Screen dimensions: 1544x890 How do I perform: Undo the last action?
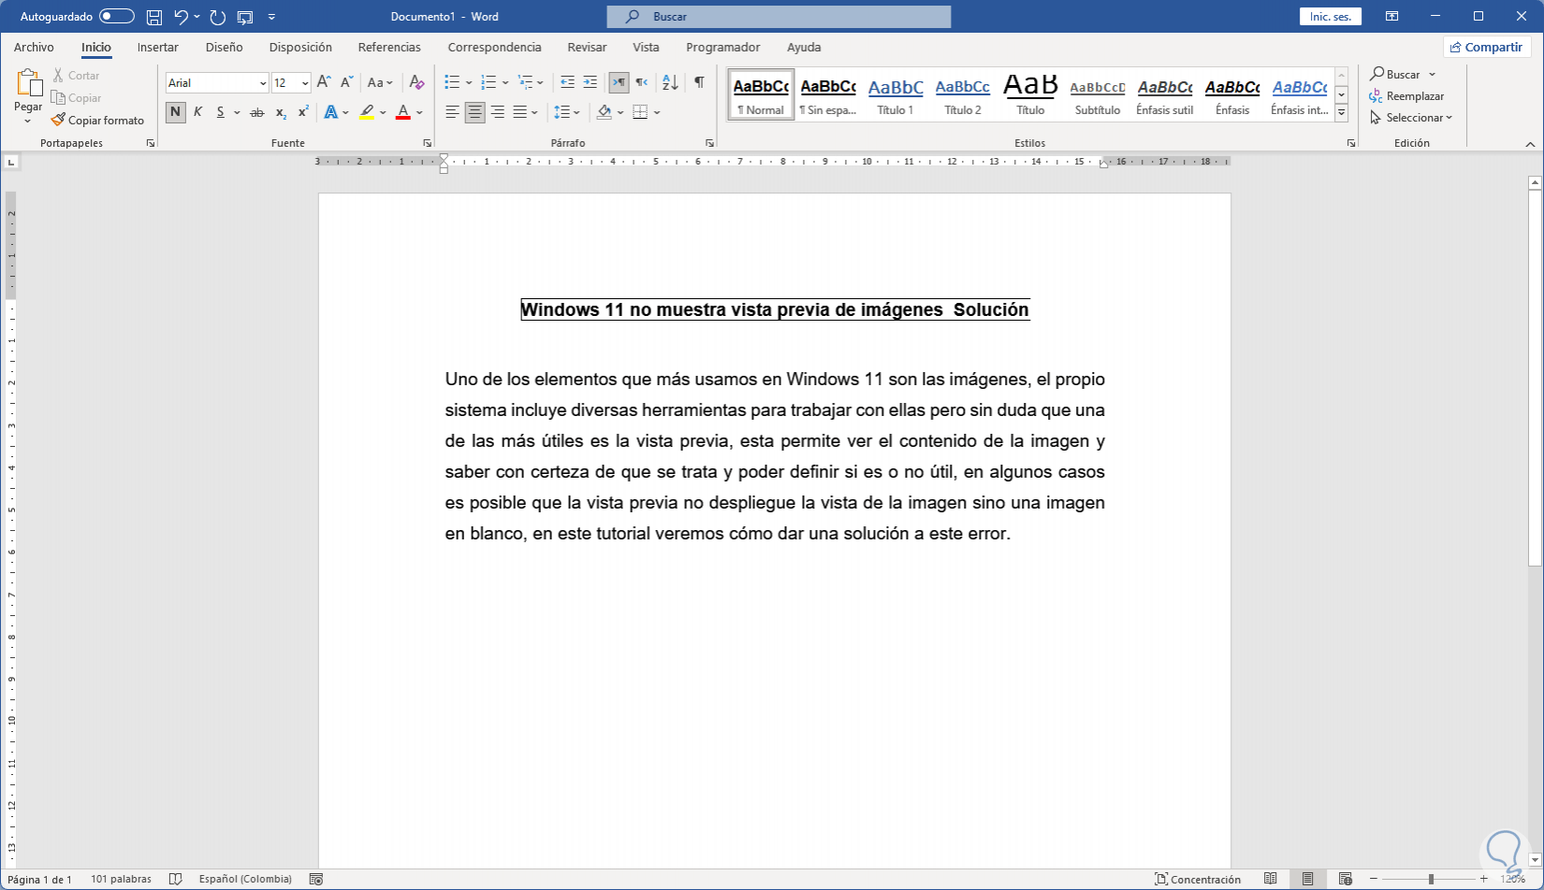tap(182, 17)
